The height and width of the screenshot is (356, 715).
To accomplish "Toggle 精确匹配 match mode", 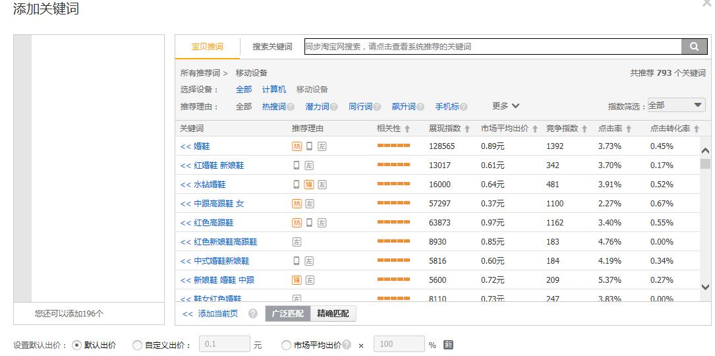I will 333,314.
